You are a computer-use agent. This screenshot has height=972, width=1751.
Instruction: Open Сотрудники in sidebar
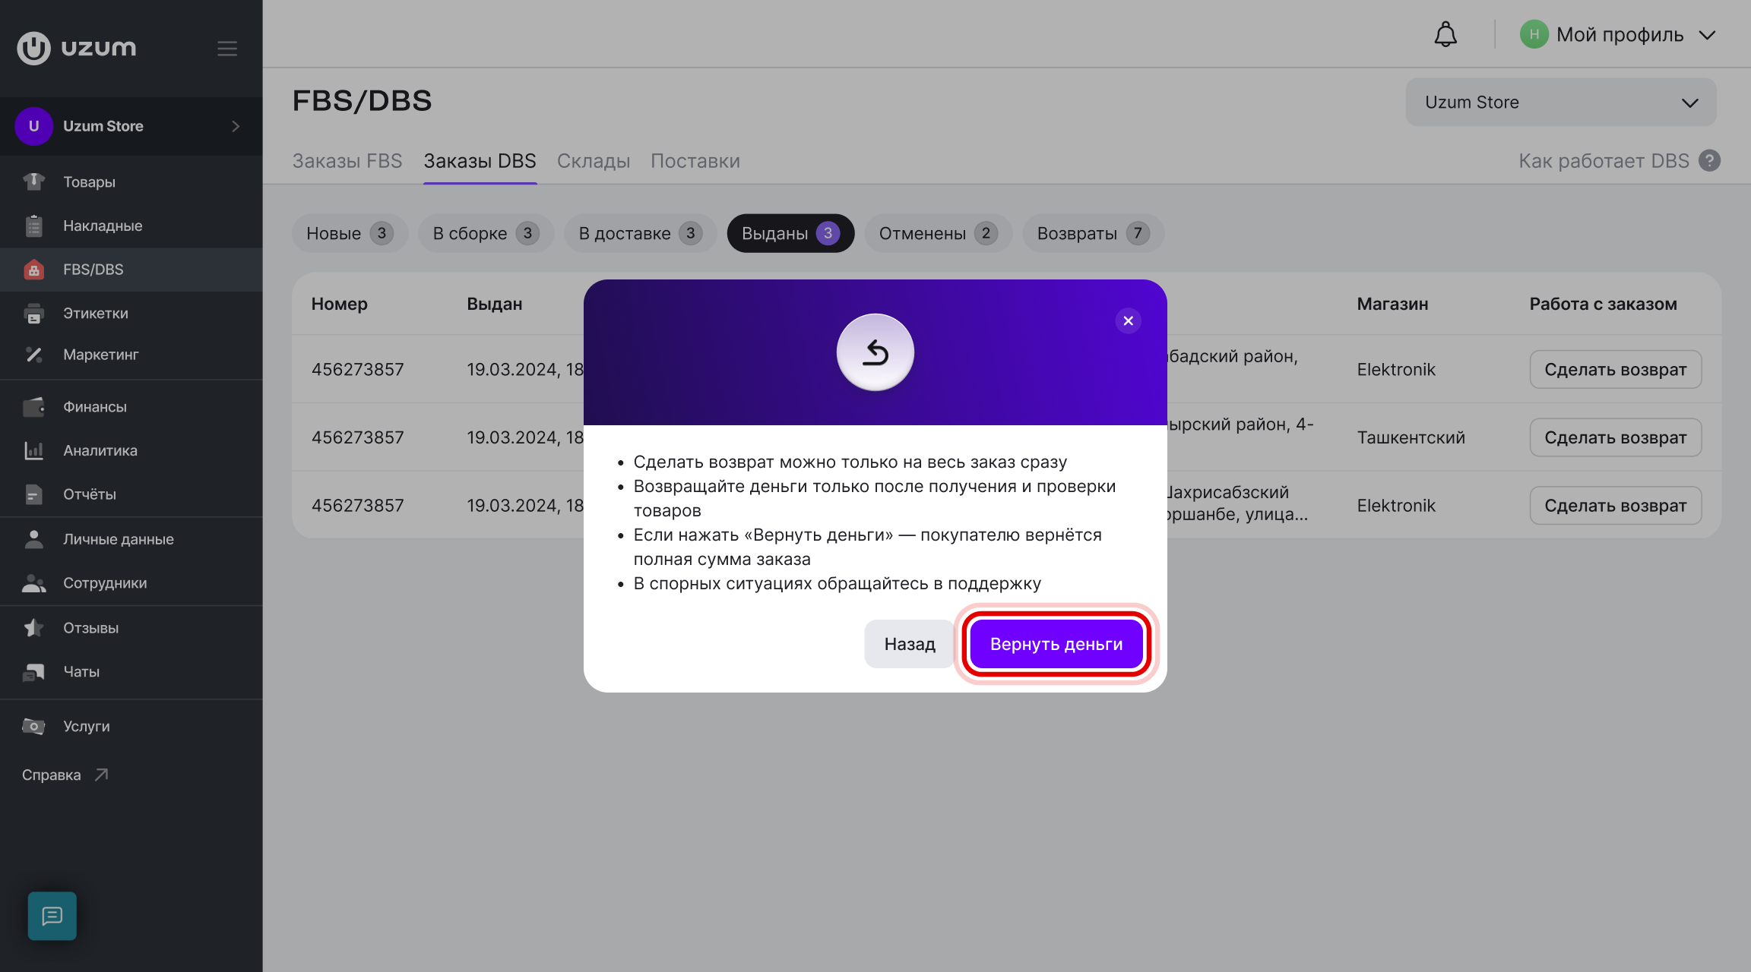point(131,583)
